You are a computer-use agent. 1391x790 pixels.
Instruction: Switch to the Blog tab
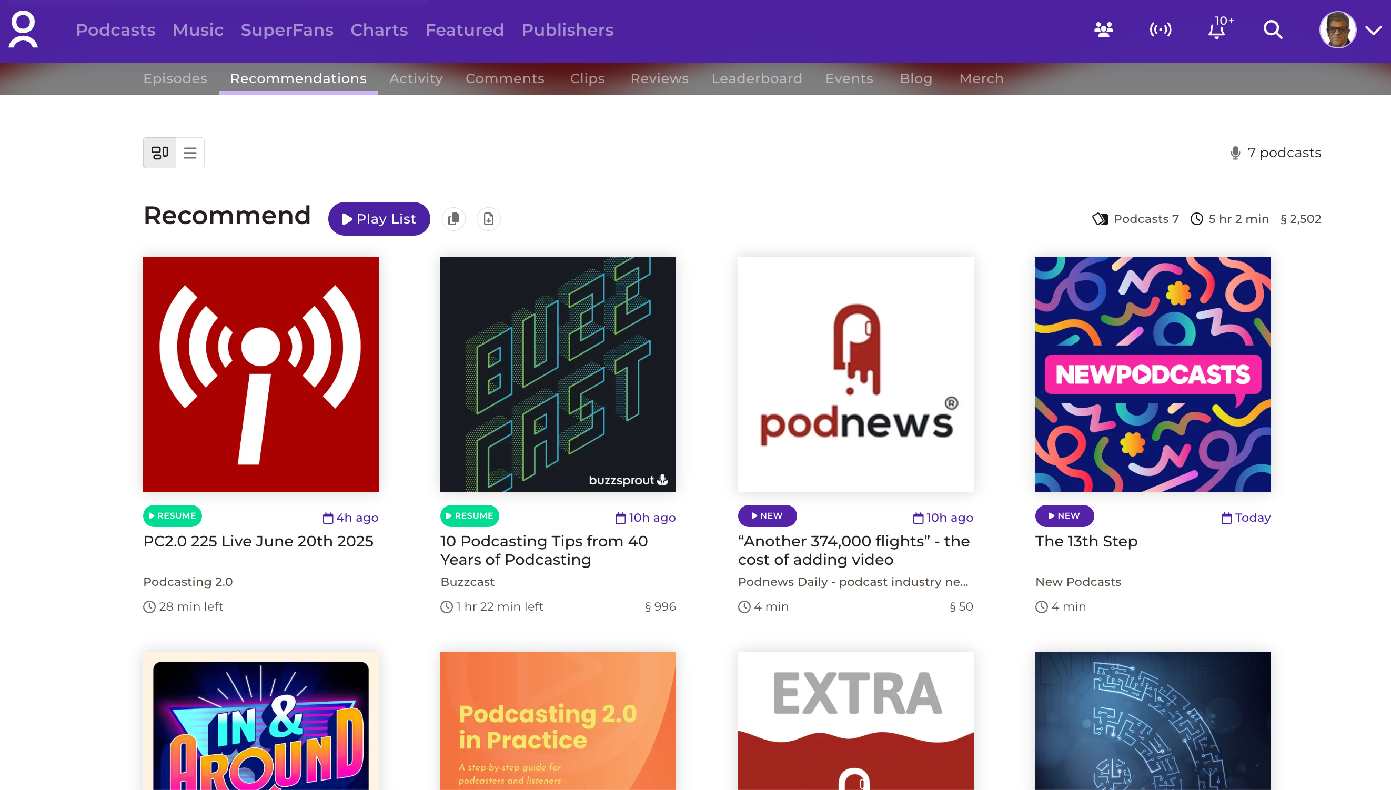[x=916, y=79]
